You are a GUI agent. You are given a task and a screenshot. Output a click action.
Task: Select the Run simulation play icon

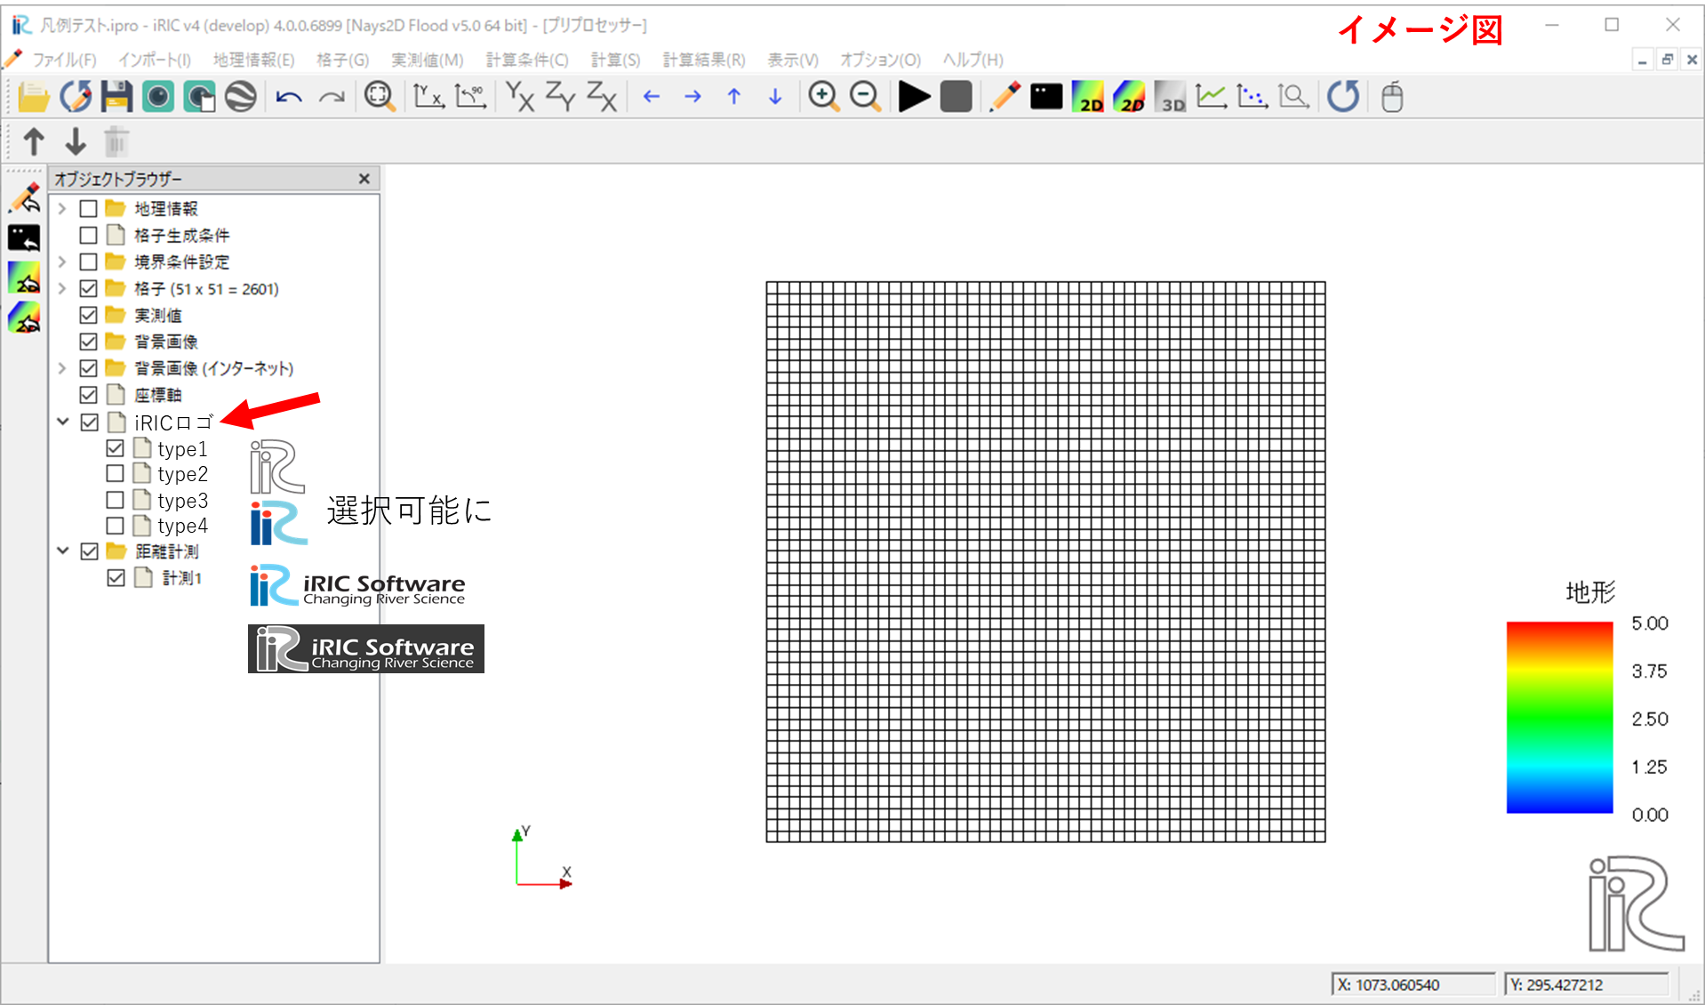913,96
